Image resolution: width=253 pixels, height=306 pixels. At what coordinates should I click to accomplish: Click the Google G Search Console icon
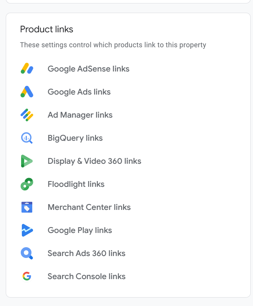pyautogui.click(x=27, y=276)
